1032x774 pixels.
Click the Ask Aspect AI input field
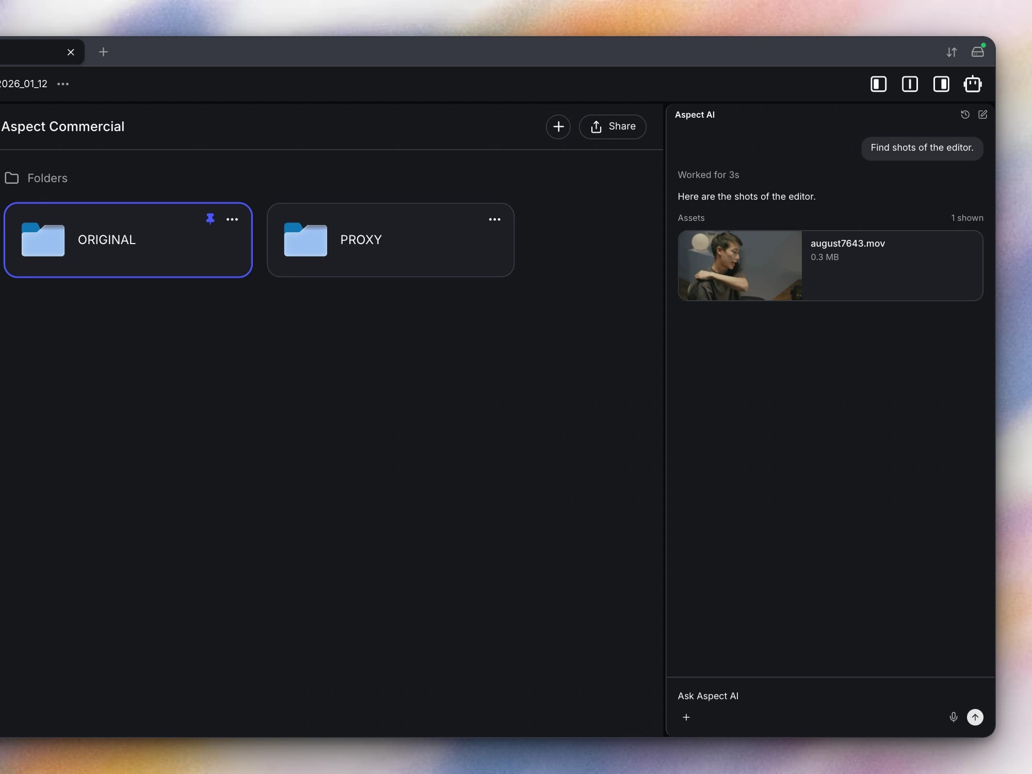click(x=830, y=696)
